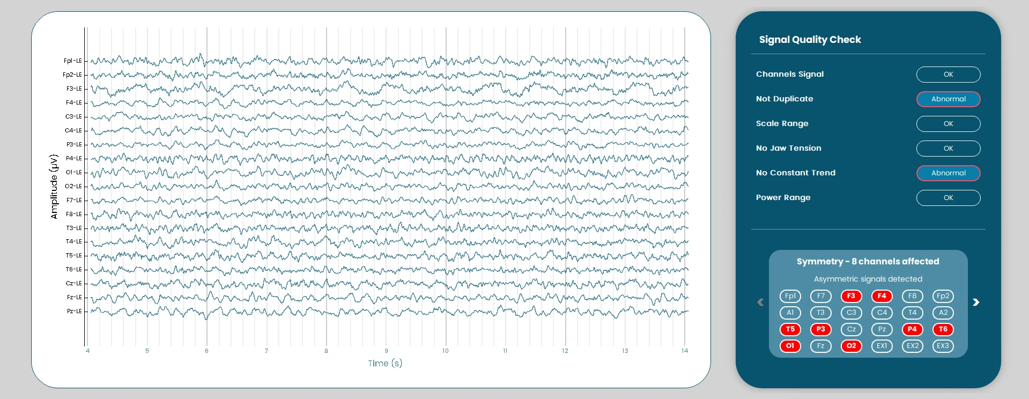Click the Signal Quality Check heading
The height and width of the screenshot is (399, 1029).
coord(810,40)
